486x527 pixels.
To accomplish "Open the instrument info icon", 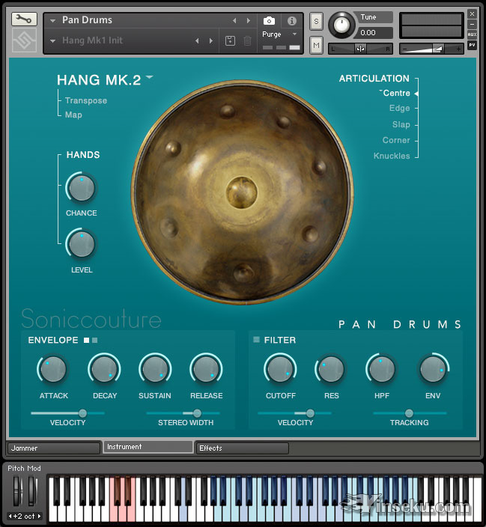I will [292, 21].
